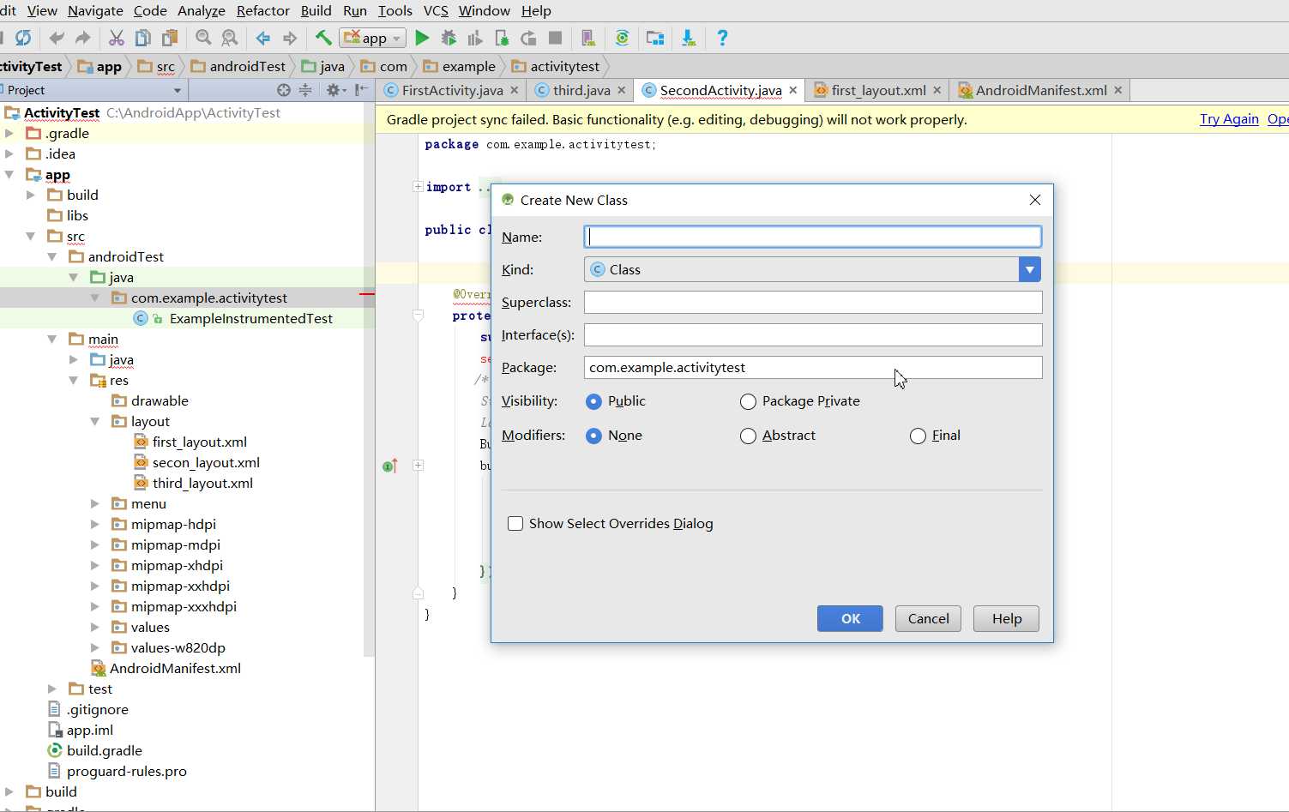Screen dimensions: 1289x812
Task: Click the Superclass input field
Action: click(813, 302)
